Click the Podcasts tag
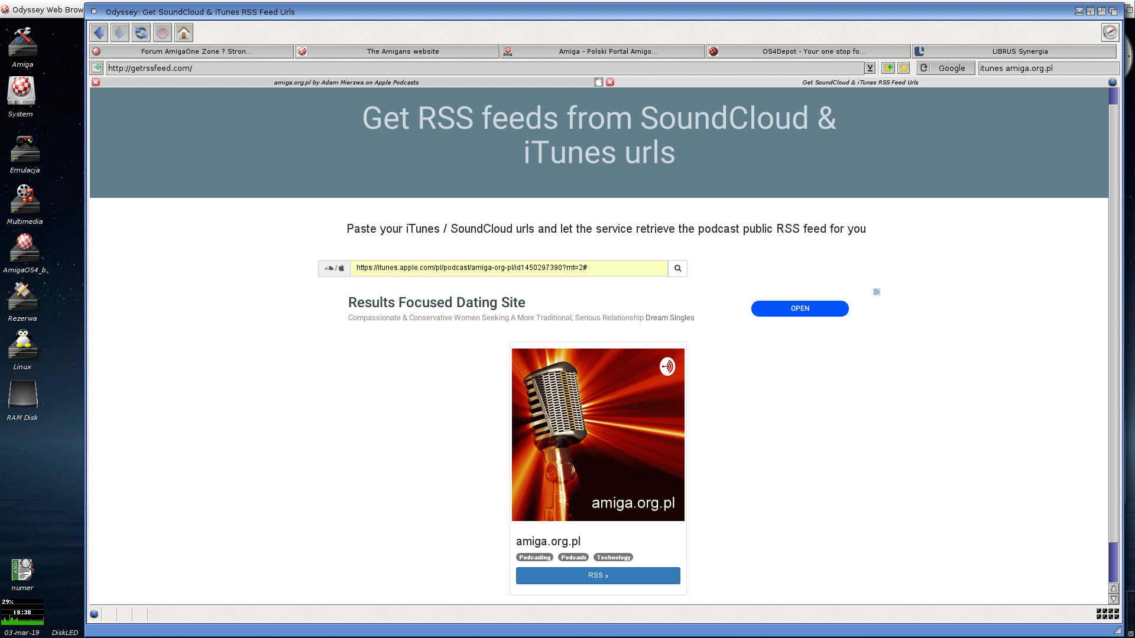 [x=573, y=557]
